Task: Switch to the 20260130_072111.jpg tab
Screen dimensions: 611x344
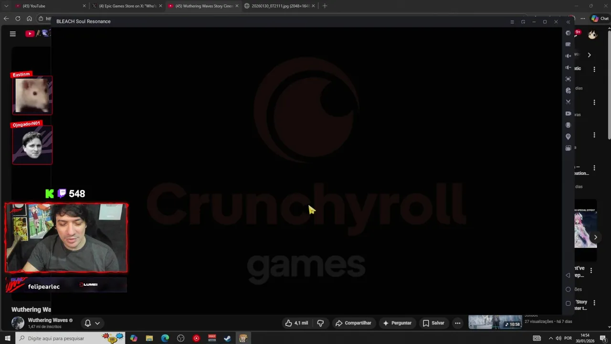Action: click(279, 6)
